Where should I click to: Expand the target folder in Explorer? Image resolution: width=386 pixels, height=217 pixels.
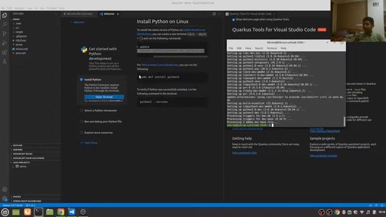click(19, 32)
